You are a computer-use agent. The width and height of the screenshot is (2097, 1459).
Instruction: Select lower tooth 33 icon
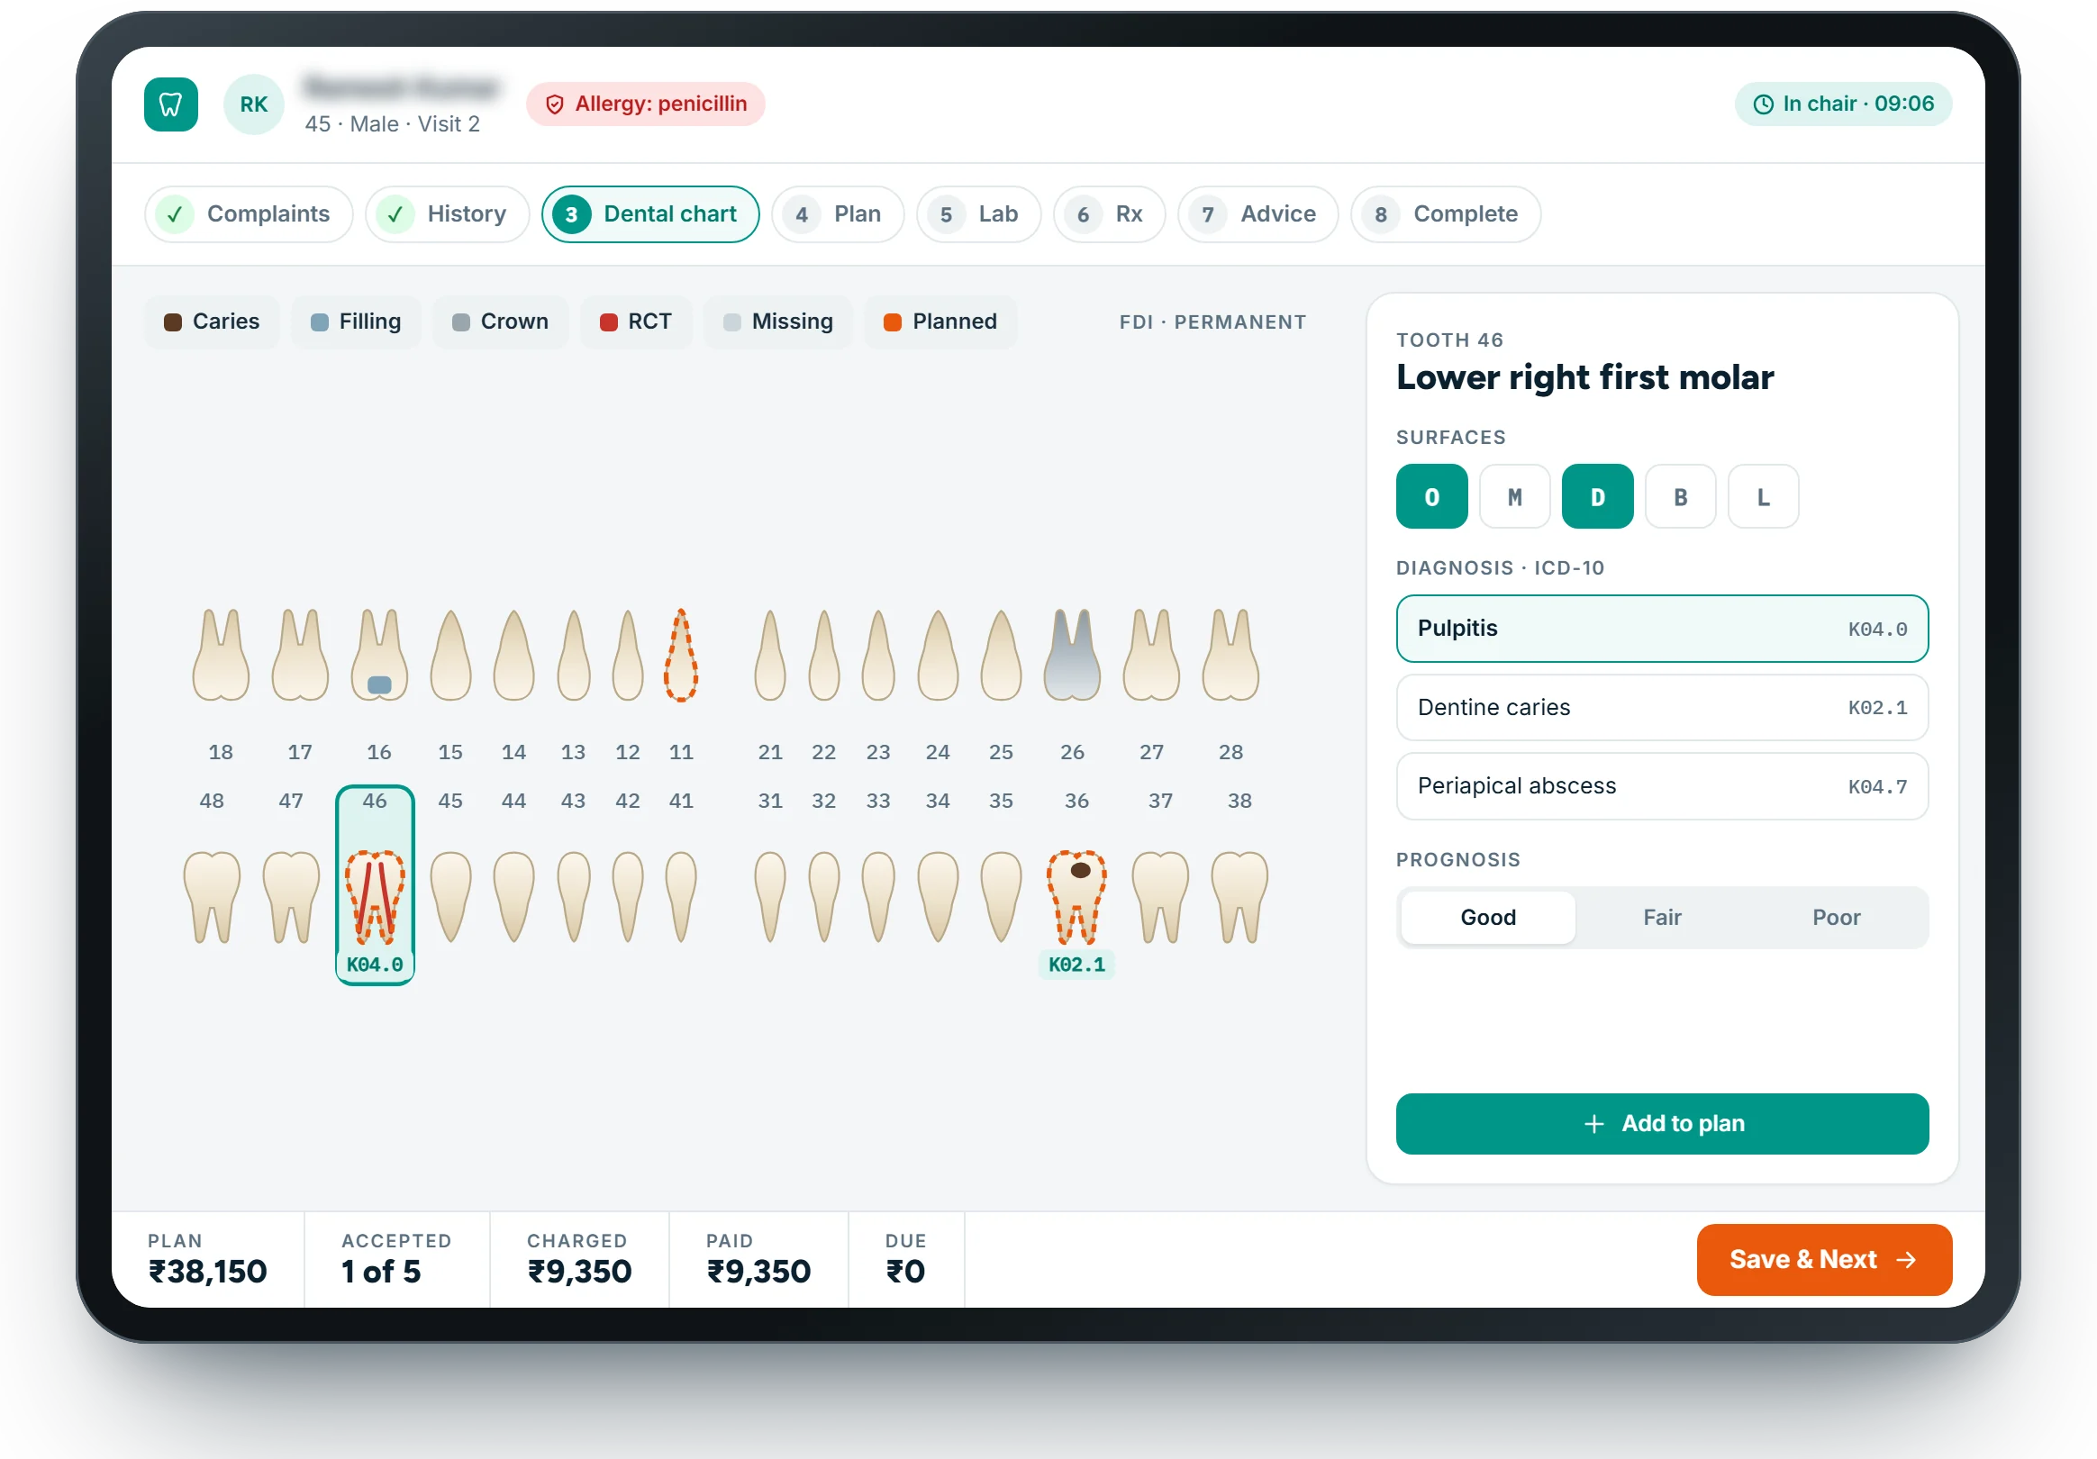click(x=878, y=897)
